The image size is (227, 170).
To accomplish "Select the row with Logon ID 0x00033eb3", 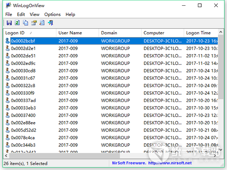I will pos(111,108).
